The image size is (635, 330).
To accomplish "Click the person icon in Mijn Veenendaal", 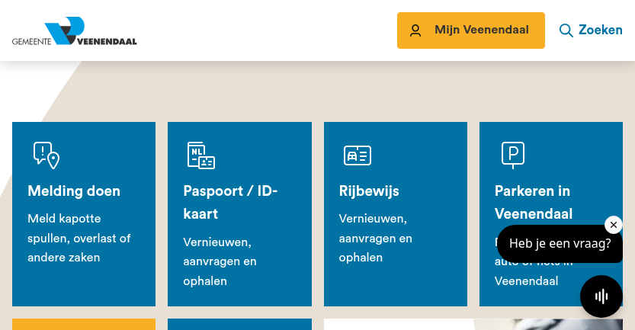I will point(415,30).
